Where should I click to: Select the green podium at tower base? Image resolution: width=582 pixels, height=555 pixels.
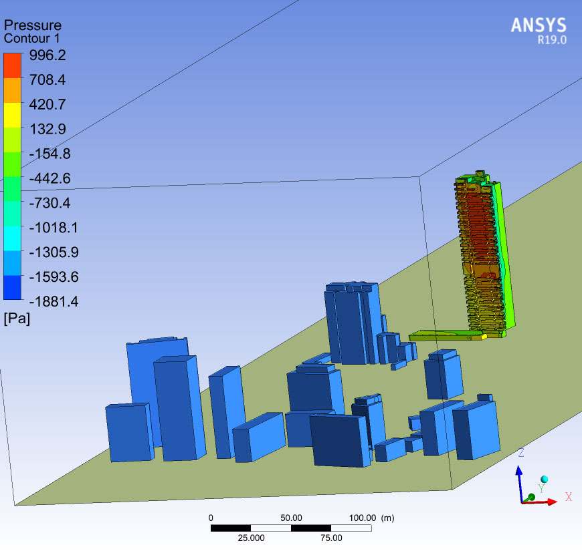[x=448, y=336]
